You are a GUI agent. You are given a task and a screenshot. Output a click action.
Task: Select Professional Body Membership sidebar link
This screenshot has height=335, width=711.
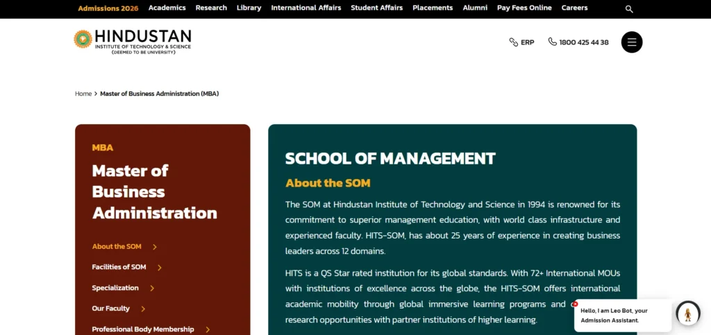[x=143, y=329]
